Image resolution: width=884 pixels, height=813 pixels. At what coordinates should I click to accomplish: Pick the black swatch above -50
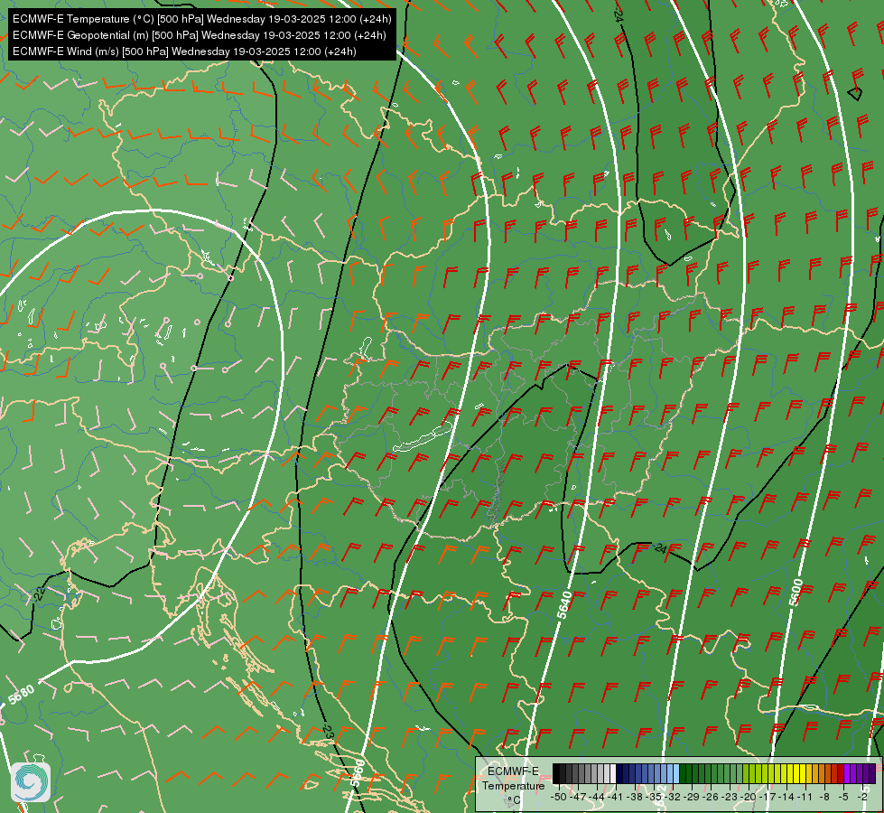[556, 773]
